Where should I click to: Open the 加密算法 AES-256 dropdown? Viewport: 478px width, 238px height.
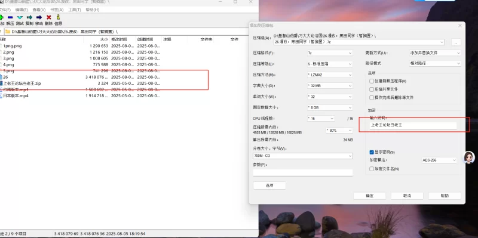(x=439, y=160)
